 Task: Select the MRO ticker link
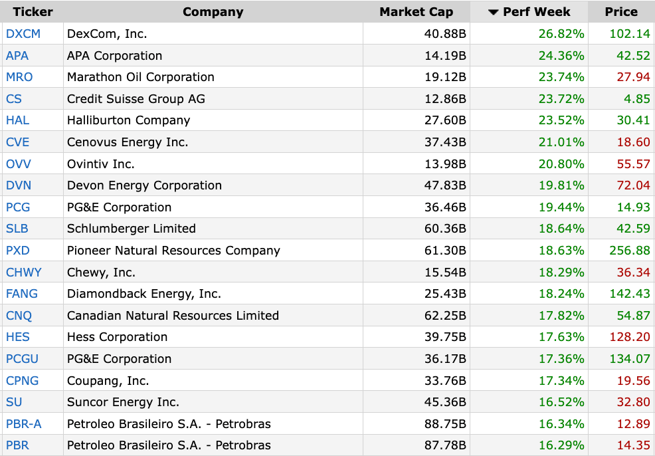19,77
